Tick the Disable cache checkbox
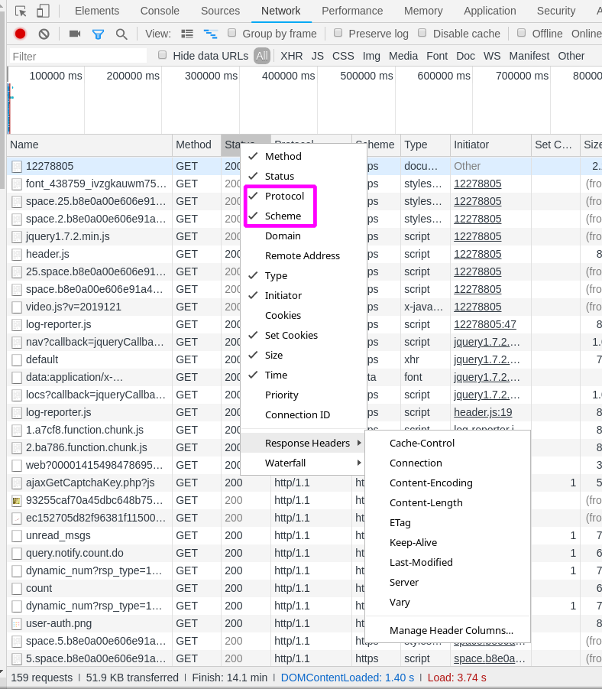The image size is (602, 689). point(422,33)
